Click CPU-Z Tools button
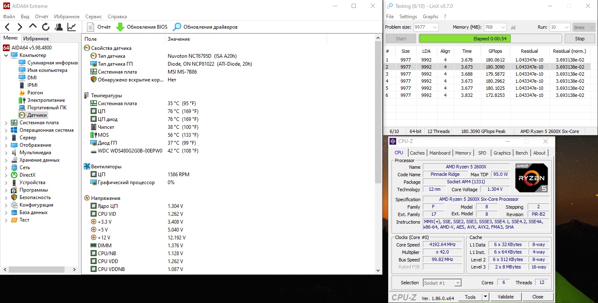This screenshot has width=598, height=303. (470, 297)
